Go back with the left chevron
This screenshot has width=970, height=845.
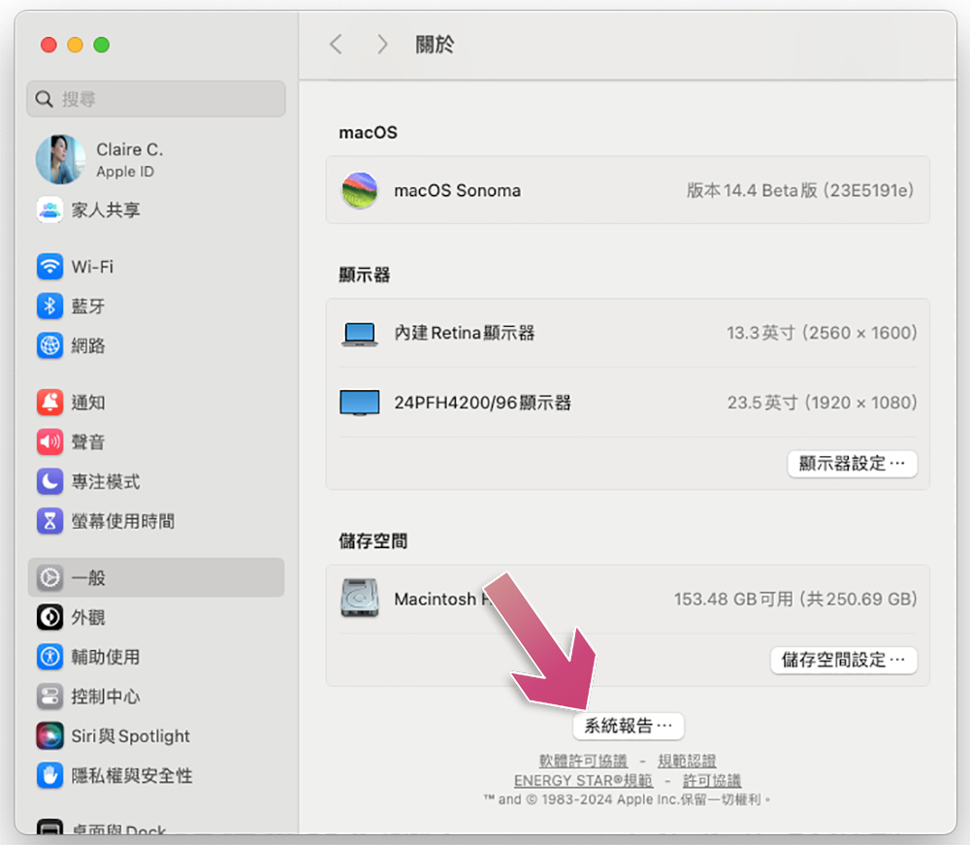[x=336, y=45]
